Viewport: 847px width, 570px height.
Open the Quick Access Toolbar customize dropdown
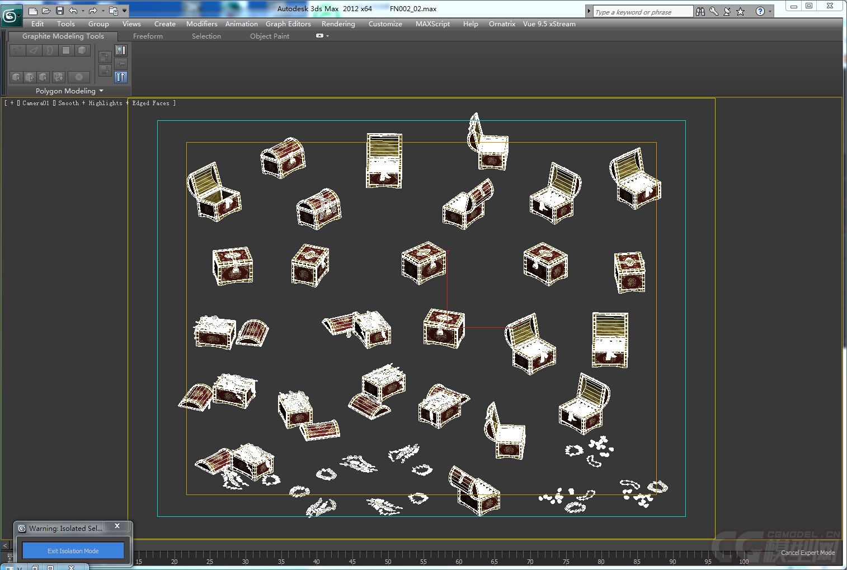point(125,11)
